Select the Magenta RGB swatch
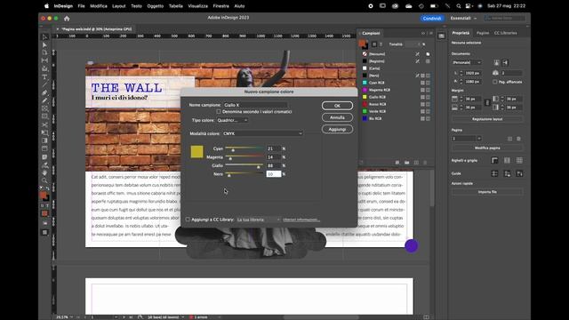 click(380, 90)
